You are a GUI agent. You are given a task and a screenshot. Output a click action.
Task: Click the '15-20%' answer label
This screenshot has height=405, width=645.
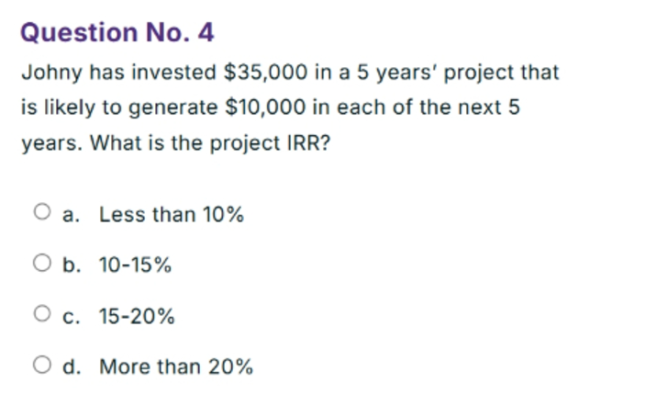coord(137,316)
